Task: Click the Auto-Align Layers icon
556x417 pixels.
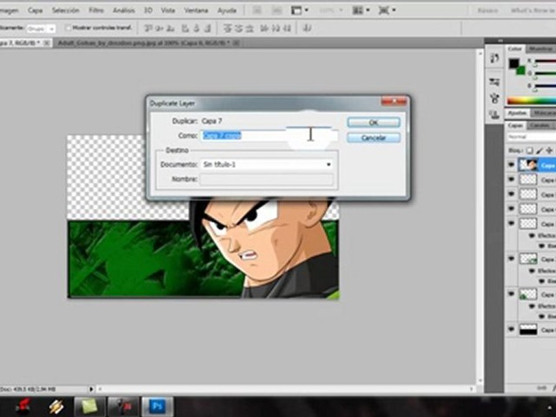Action: pyautogui.click(x=308, y=28)
